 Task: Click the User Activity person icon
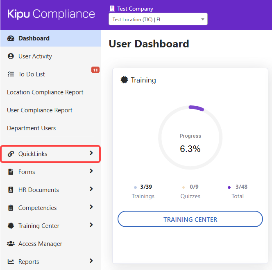11,56
